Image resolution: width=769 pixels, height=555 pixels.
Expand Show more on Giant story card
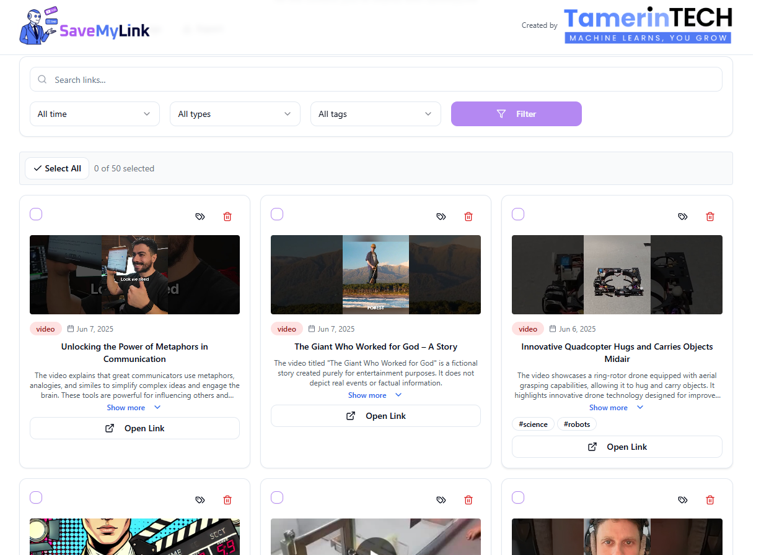tap(375, 395)
